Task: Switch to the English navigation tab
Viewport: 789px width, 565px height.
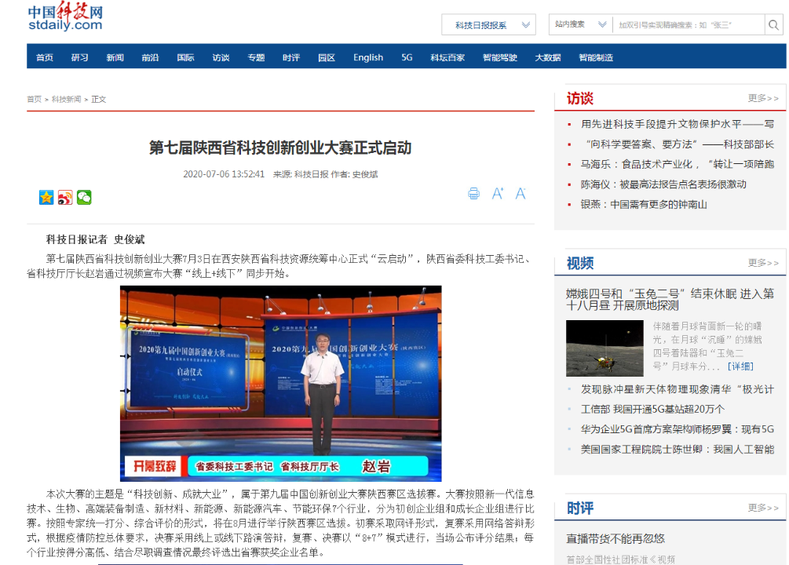Action: pyautogui.click(x=368, y=56)
